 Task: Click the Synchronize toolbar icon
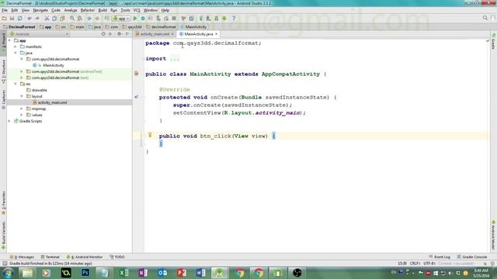20,19
